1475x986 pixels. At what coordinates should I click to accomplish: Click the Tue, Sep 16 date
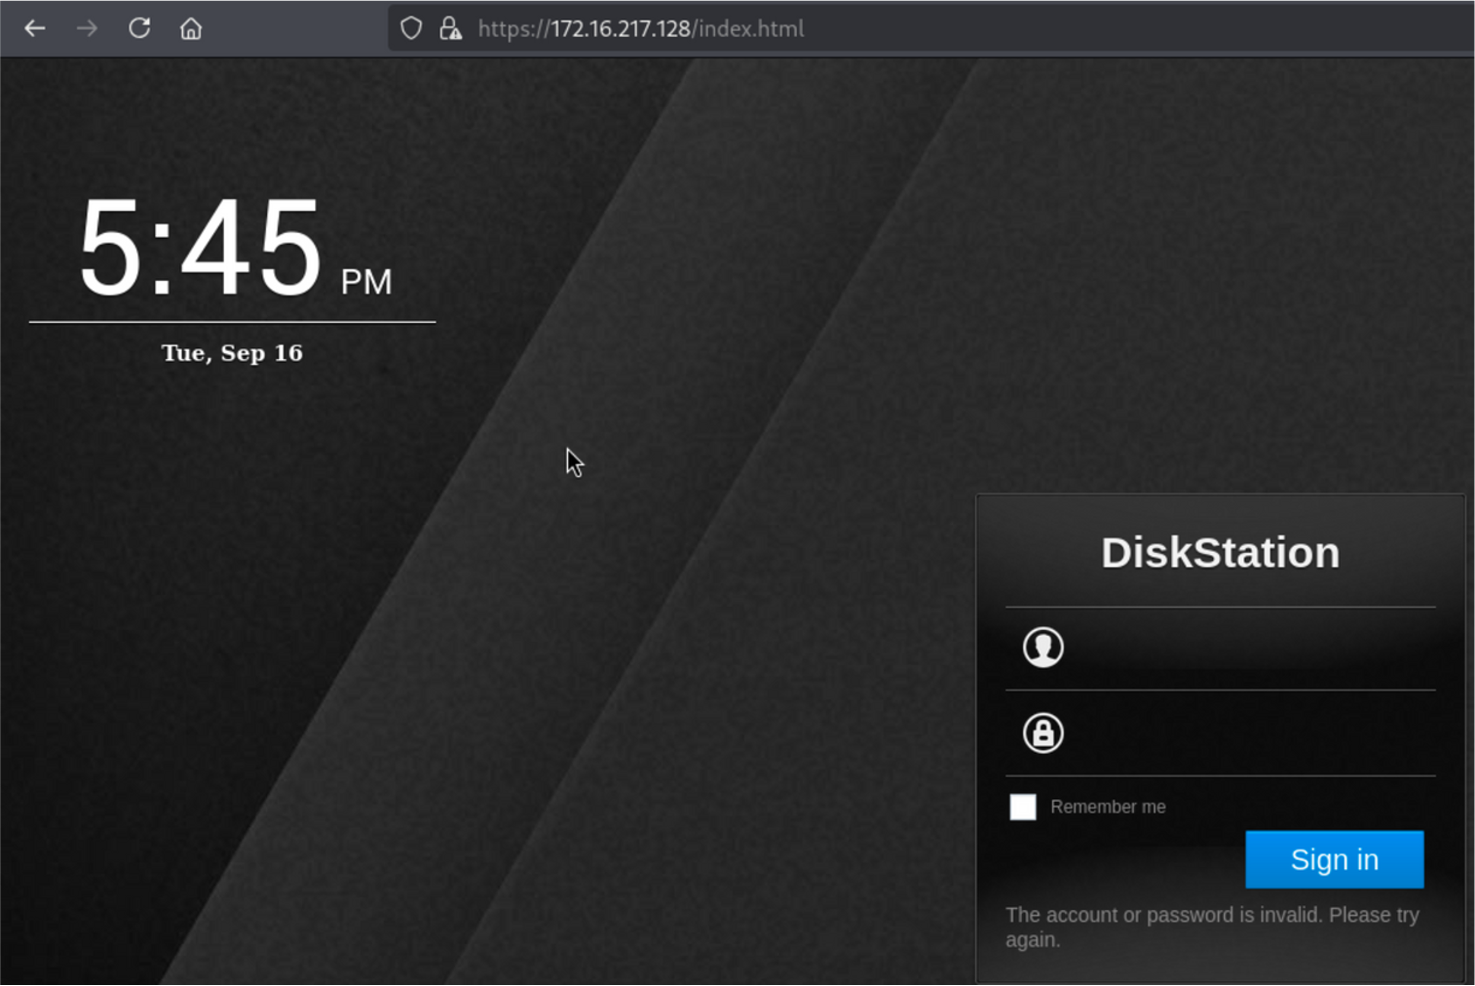(x=232, y=353)
